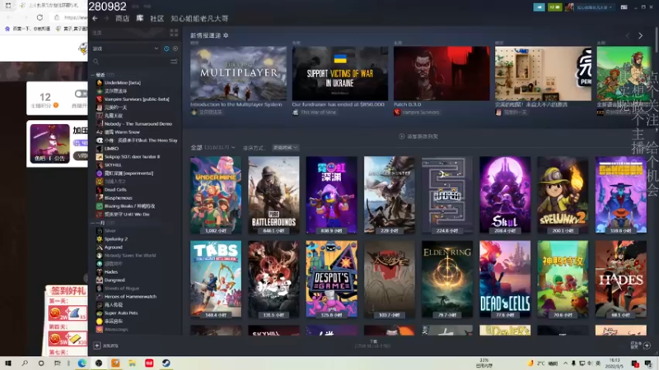Open UnderMine game cover

point(216,195)
